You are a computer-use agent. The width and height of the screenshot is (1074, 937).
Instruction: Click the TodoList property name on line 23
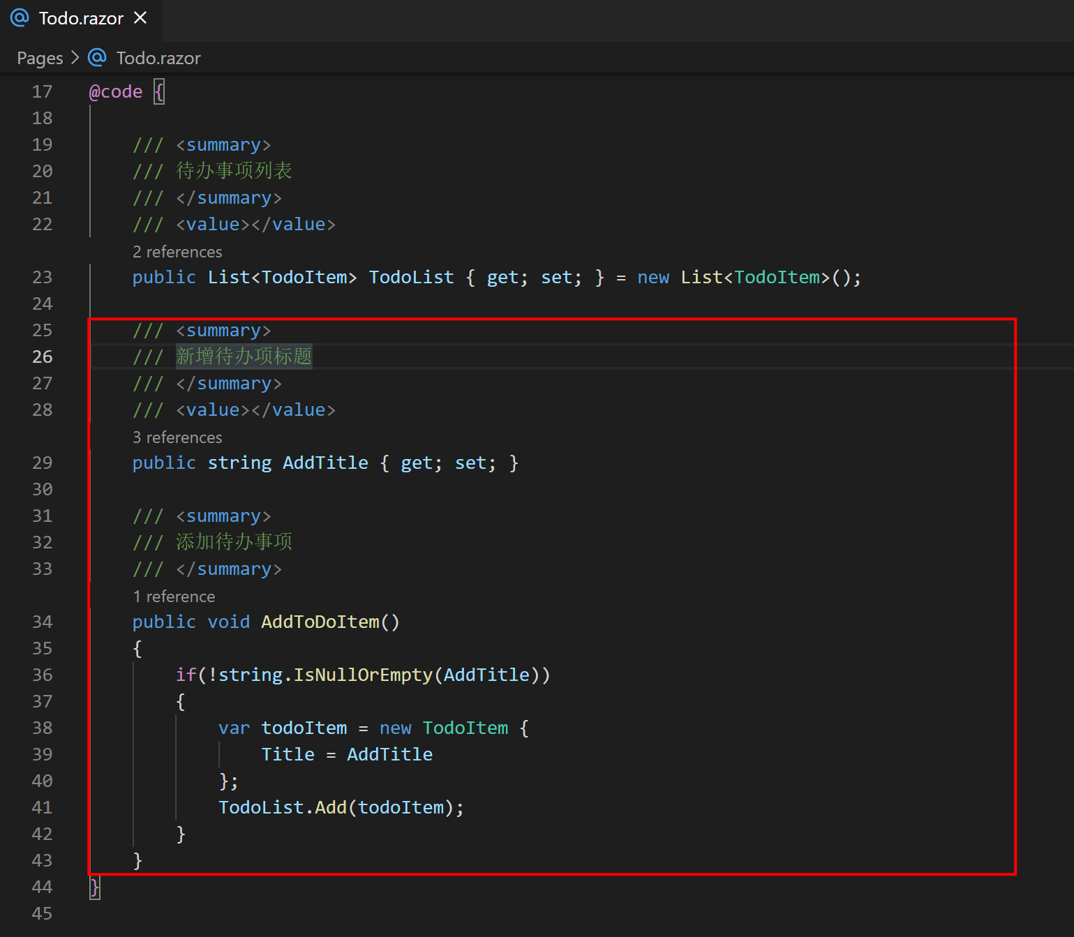coord(411,278)
